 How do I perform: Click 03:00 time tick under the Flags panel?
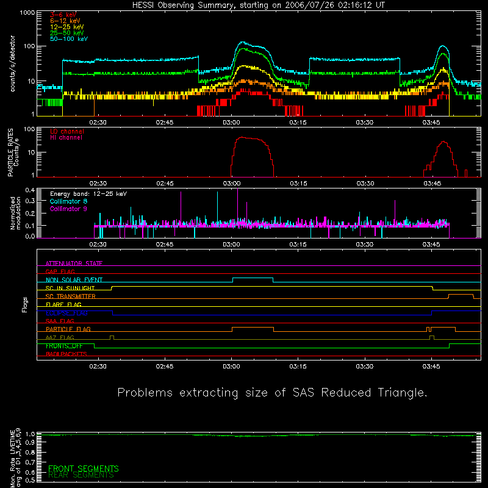click(231, 367)
